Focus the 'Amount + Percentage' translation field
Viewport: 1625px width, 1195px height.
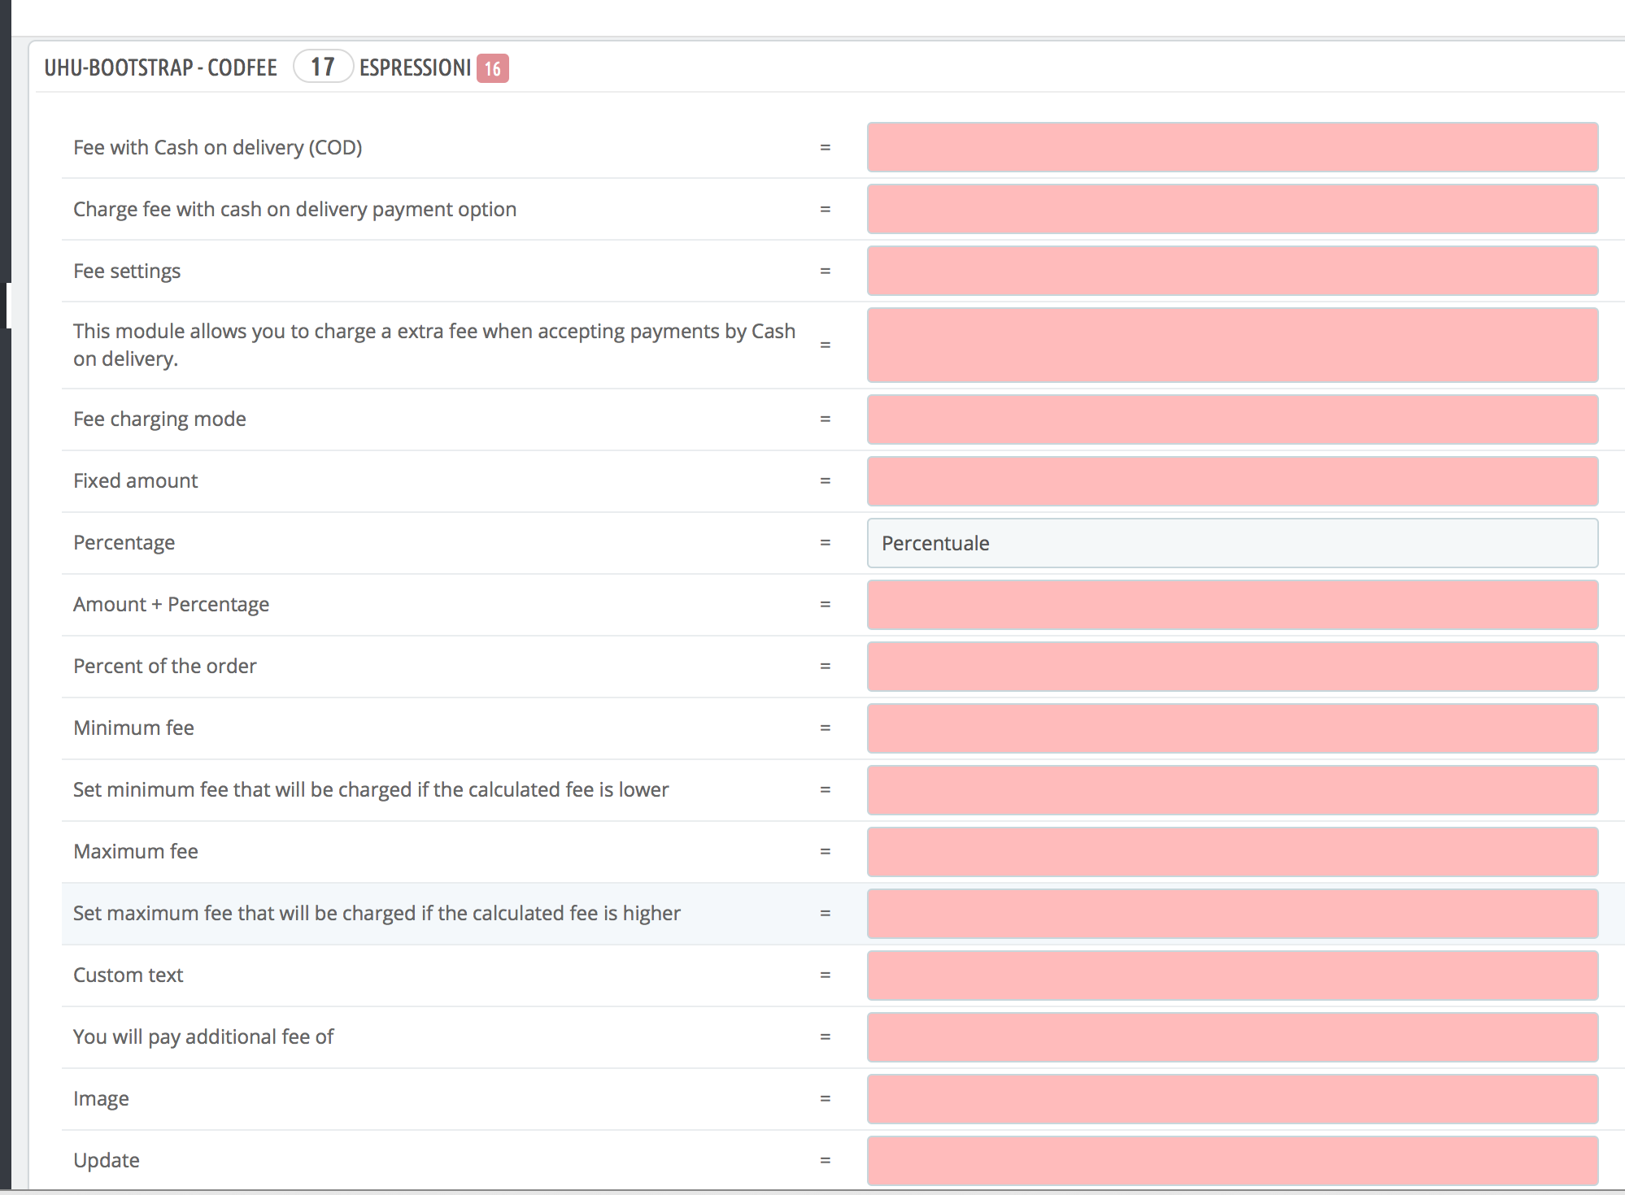(1231, 605)
